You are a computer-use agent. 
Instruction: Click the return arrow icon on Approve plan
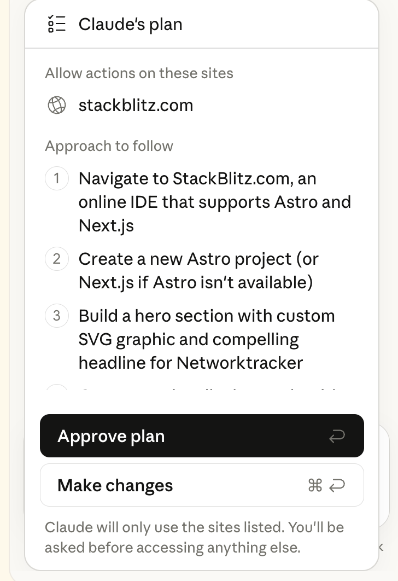click(x=337, y=437)
